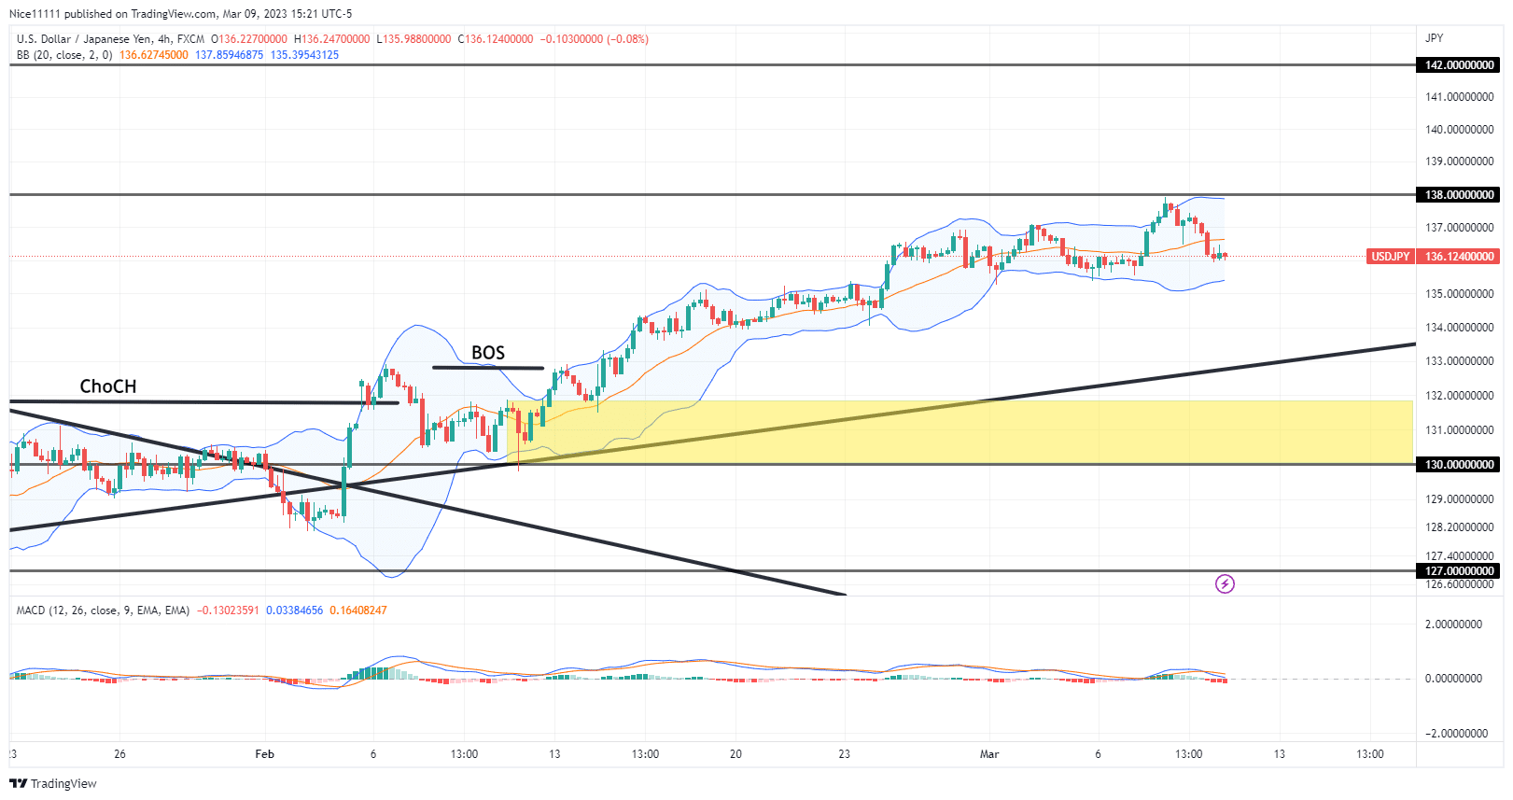Click the open price O136.22700000 in header

249,39
